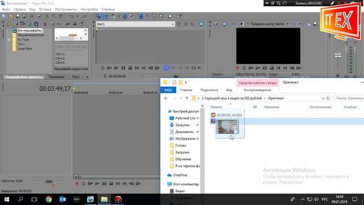This screenshot has height=205, width=364.
Task: Select the Zoom Edit tool
Action: [160, 17]
